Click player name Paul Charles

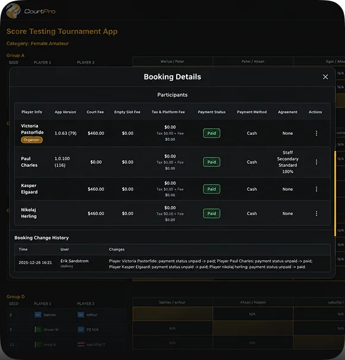pos(29,162)
